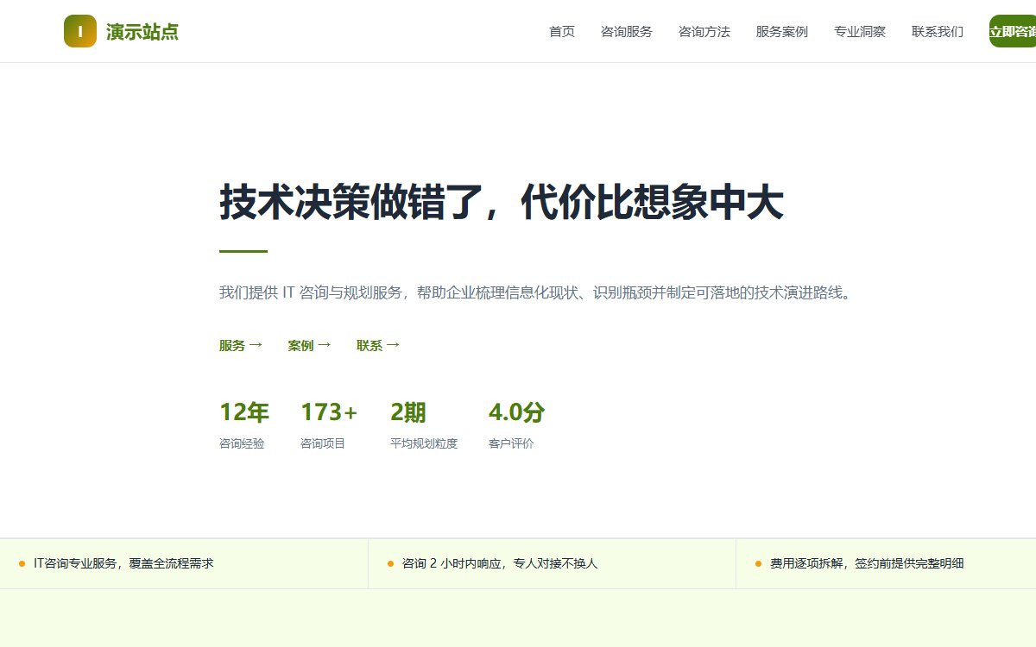Click the 咨询项目 label
This screenshot has height=647, width=1036.
point(323,443)
